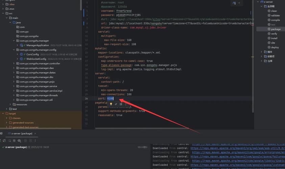Click the Maven reload icon above editor
This screenshot has width=285, height=169.
[235, 3]
